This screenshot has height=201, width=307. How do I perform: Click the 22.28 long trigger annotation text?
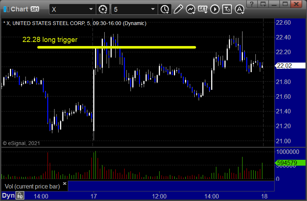50,40
